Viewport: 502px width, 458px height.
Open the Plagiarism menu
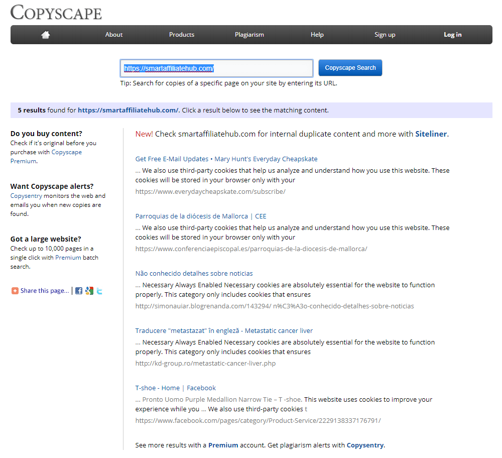249,35
